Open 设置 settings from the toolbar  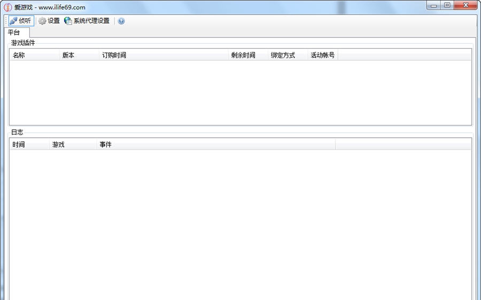coord(49,21)
